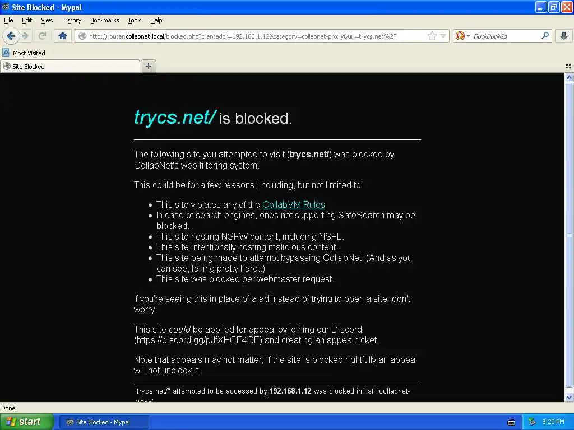
Task: Click the search magnifier icon
Action: click(545, 35)
